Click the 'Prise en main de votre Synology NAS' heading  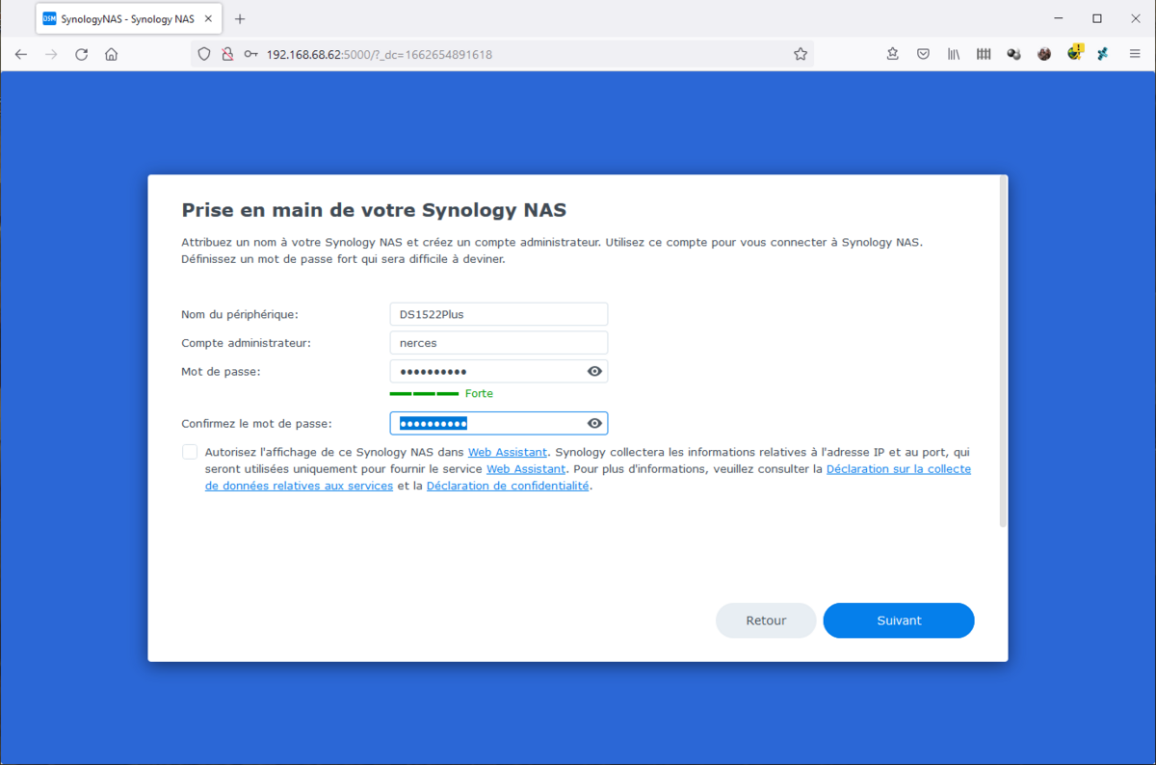point(374,210)
